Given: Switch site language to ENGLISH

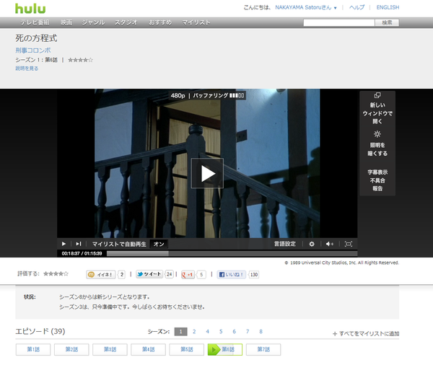Looking at the screenshot, I should (388, 7).
